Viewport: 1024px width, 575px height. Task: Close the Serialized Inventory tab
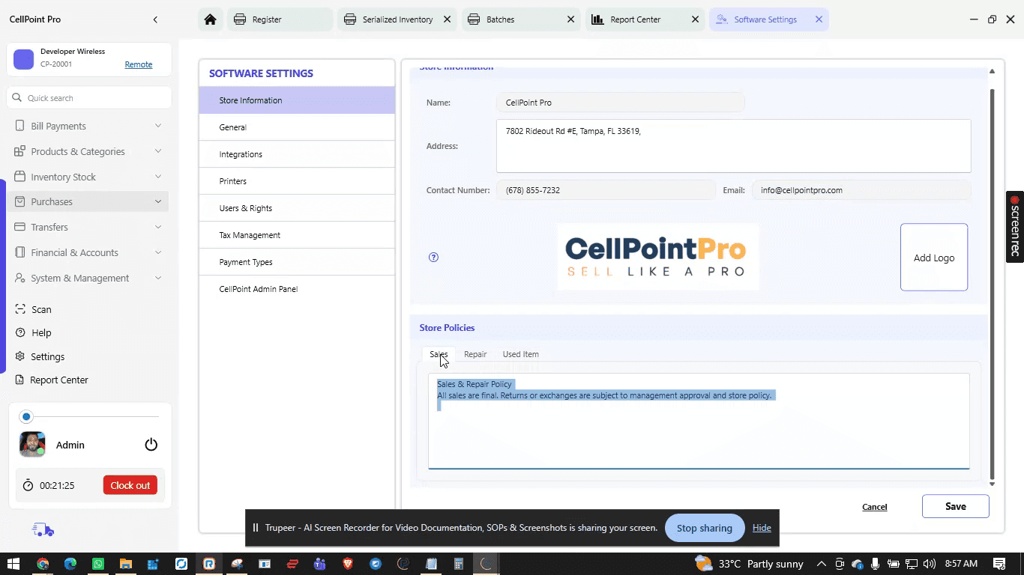click(448, 19)
